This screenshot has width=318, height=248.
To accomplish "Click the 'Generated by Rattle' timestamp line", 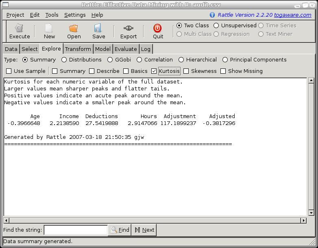I will click(74, 137).
